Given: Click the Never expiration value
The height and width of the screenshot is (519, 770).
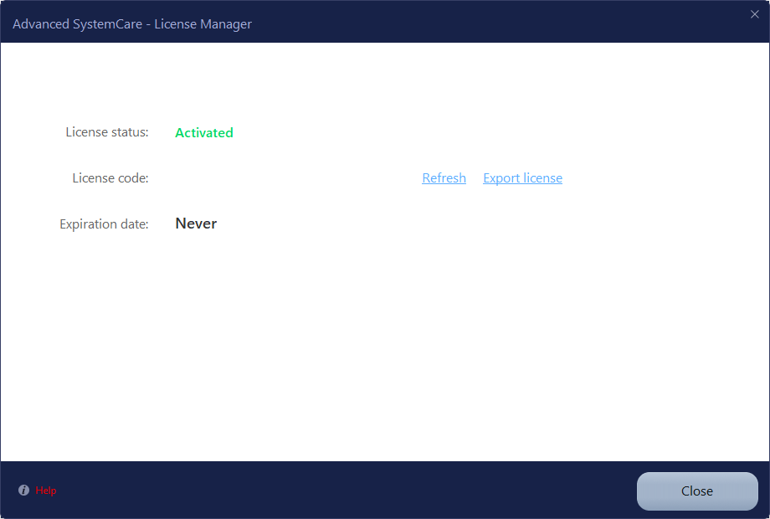Looking at the screenshot, I should (x=196, y=224).
